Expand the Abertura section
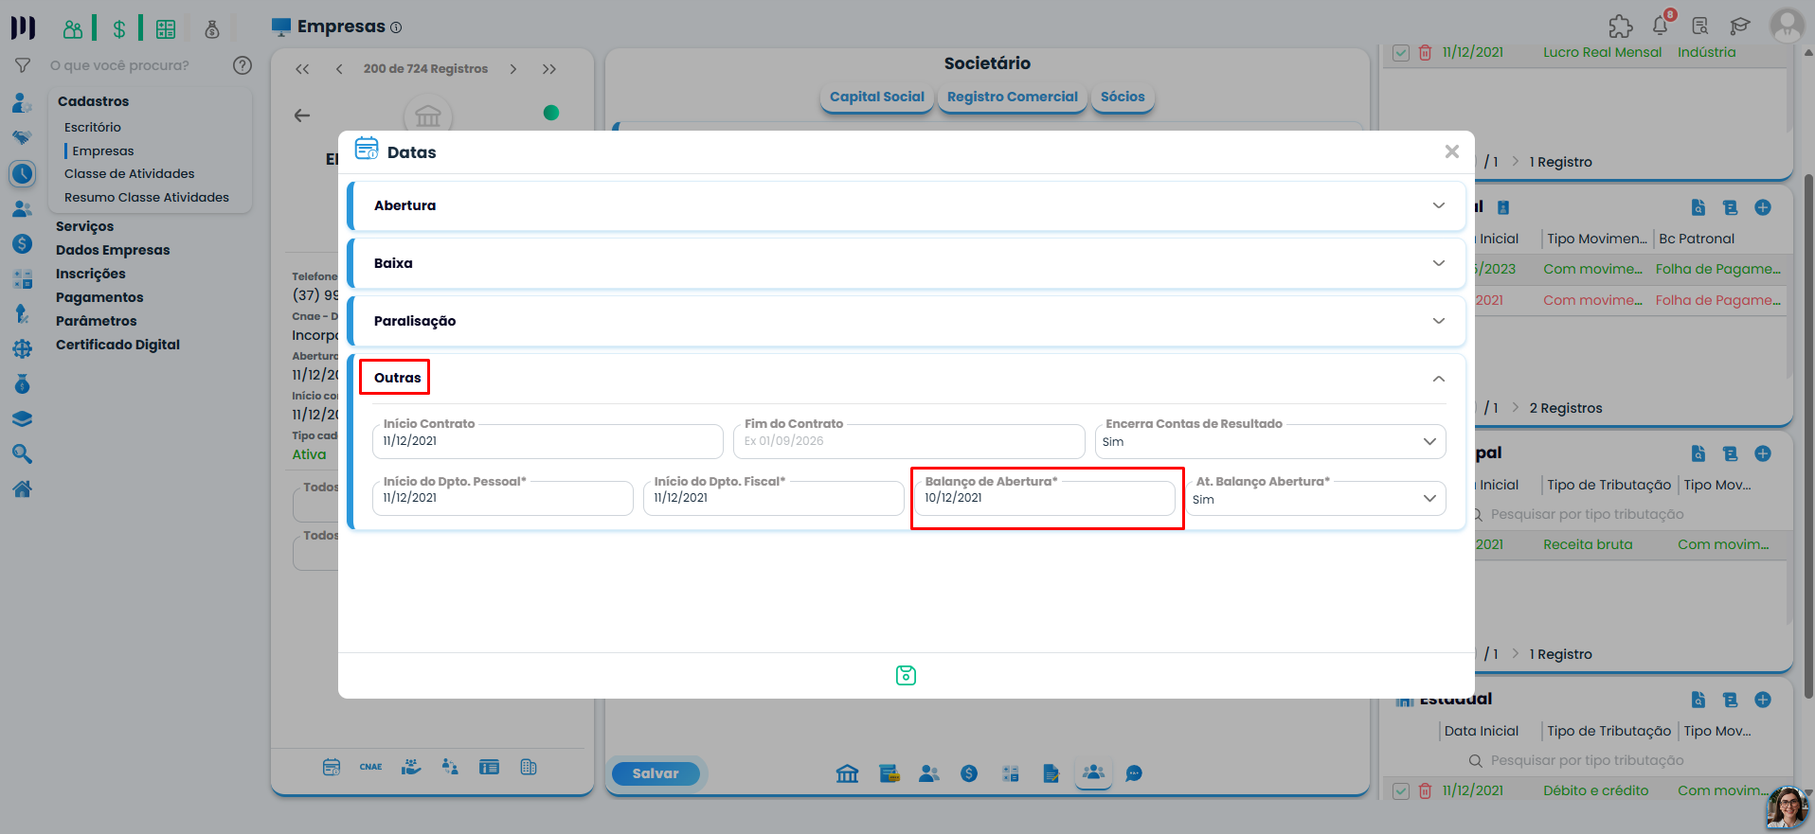This screenshot has width=1815, height=834. pyautogui.click(x=907, y=205)
